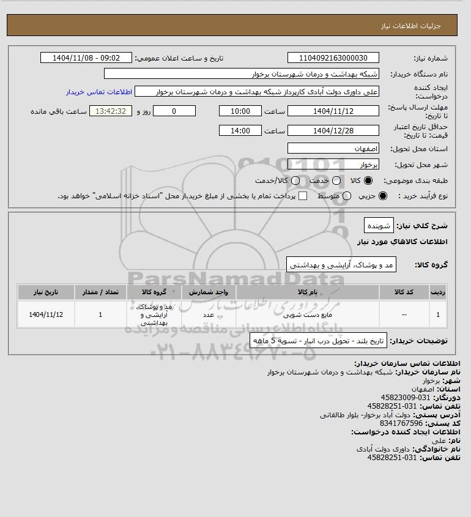Image resolution: width=471 pixels, height=517 pixels.
Task: Click the buyer organization name field
Action: coord(241,73)
